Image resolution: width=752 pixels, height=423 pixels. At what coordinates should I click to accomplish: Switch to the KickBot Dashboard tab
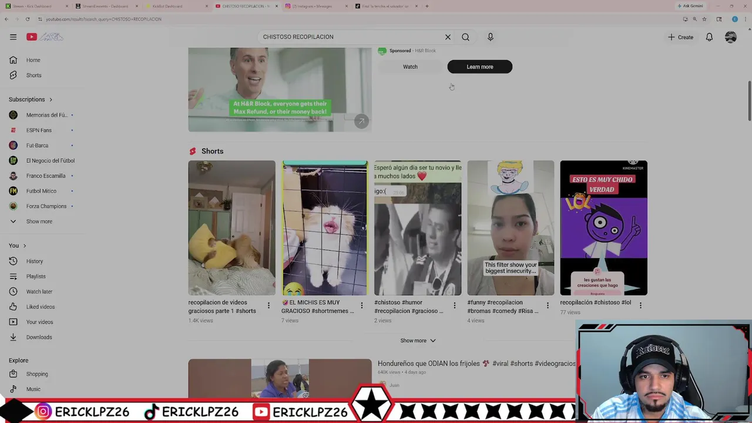176,6
